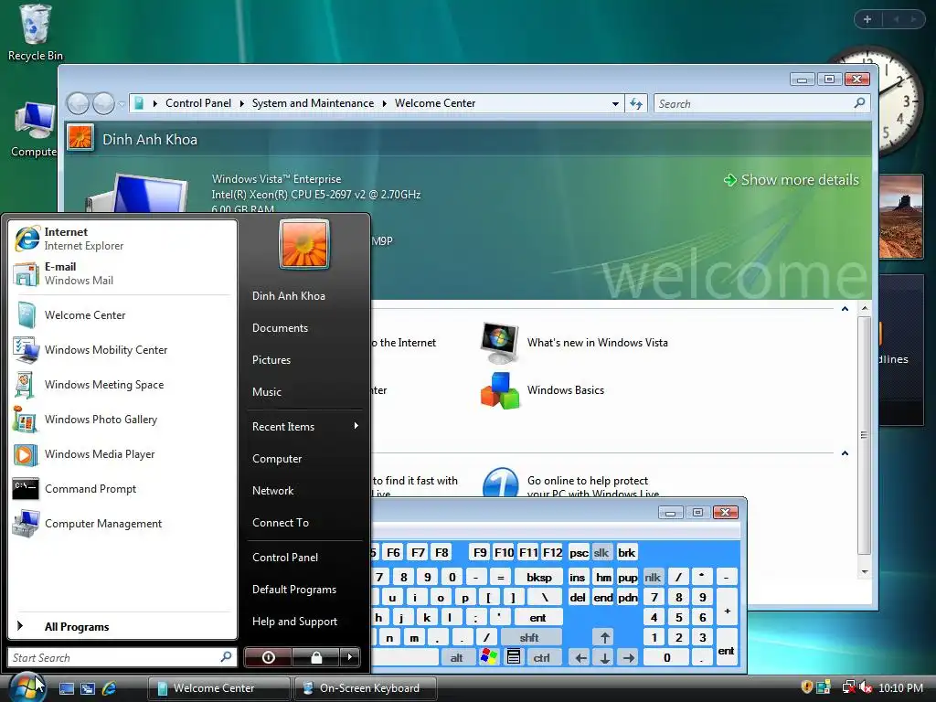Click Switch between windows quick launch icon
936x702 pixels.
point(88,688)
